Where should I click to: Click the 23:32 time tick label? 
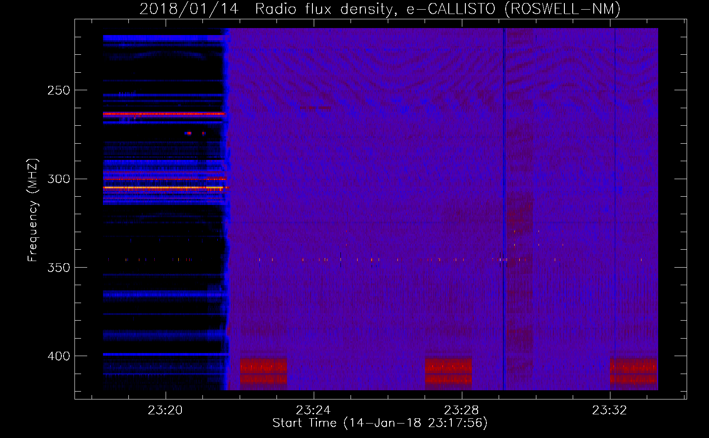tap(610, 410)
